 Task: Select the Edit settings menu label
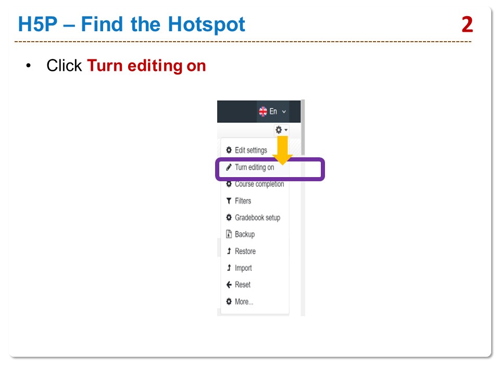tap(251, 150)
